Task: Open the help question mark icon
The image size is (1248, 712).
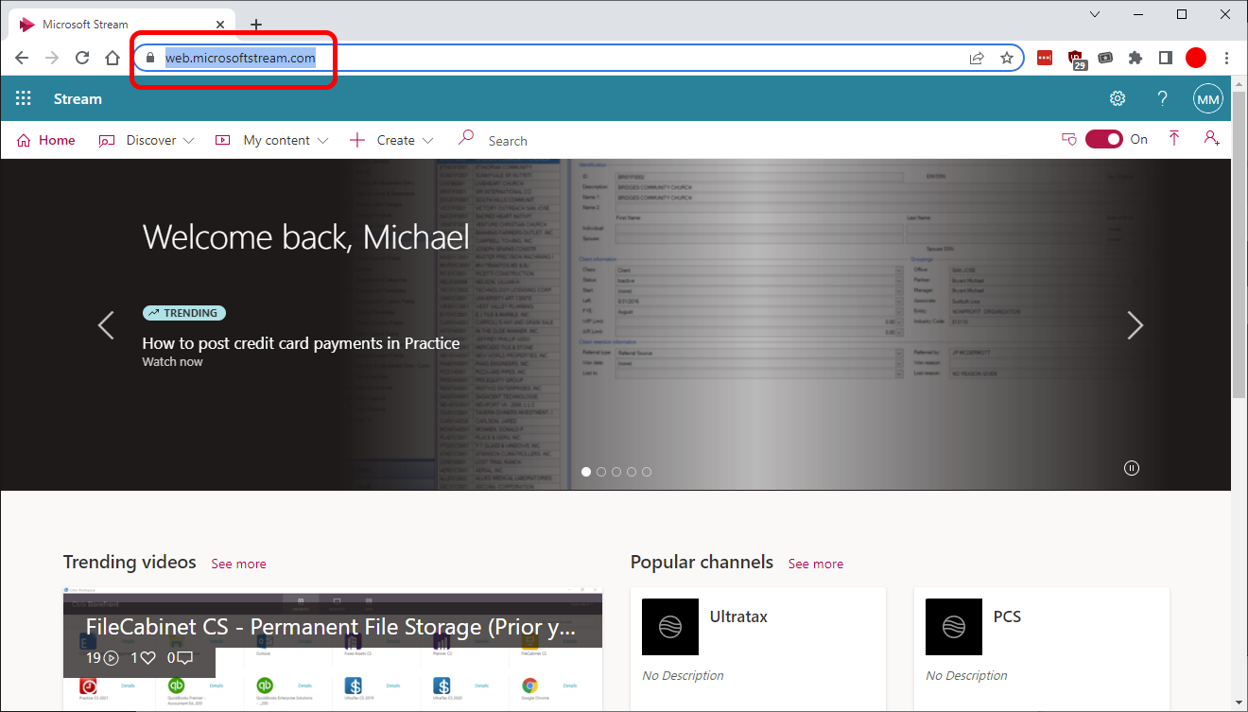Action: 1163,98
